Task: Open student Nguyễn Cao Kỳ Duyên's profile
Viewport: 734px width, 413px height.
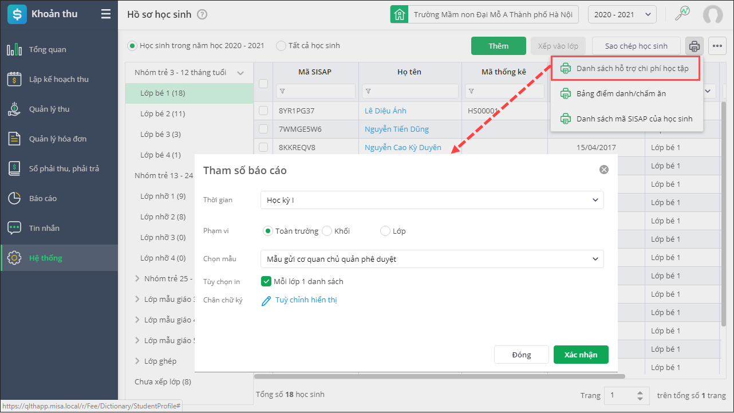Action: tap(403, 147)
